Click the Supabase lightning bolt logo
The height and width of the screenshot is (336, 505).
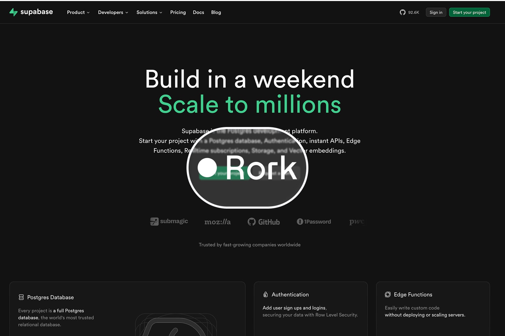[13, 12]
